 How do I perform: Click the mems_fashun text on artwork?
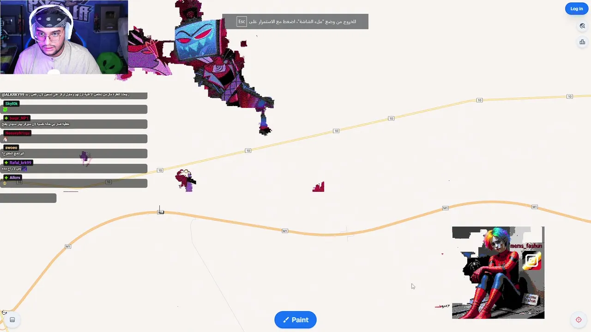coord(525,246)
